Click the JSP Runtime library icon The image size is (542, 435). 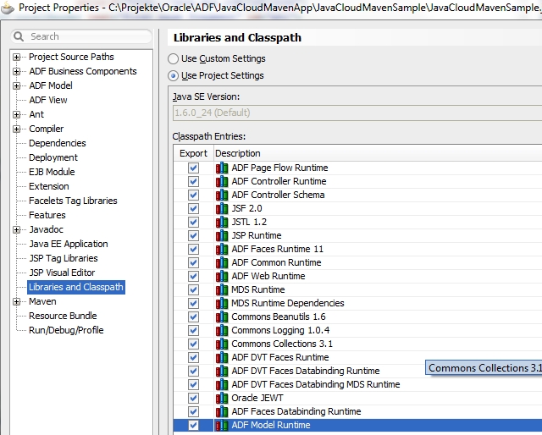pos(222,235)
